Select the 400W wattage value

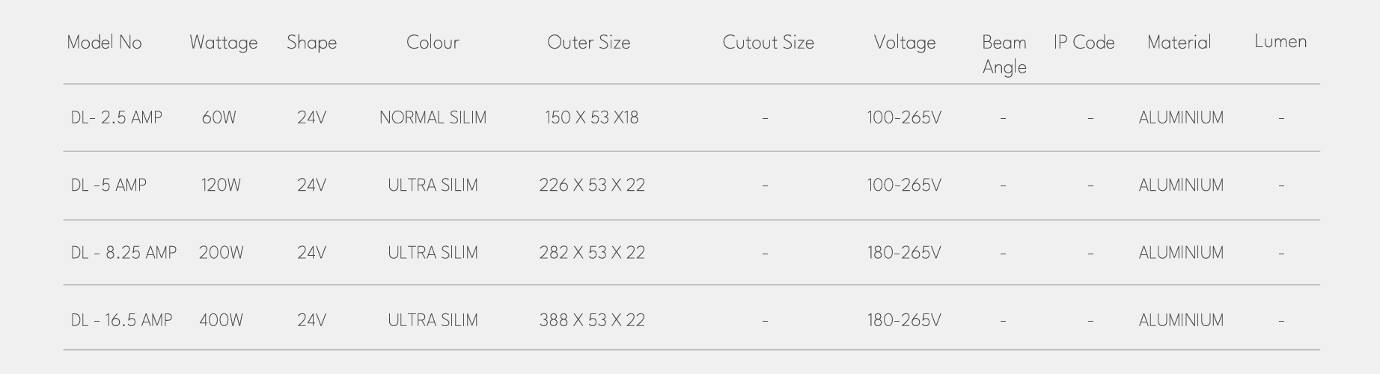[x=221, y=320]
